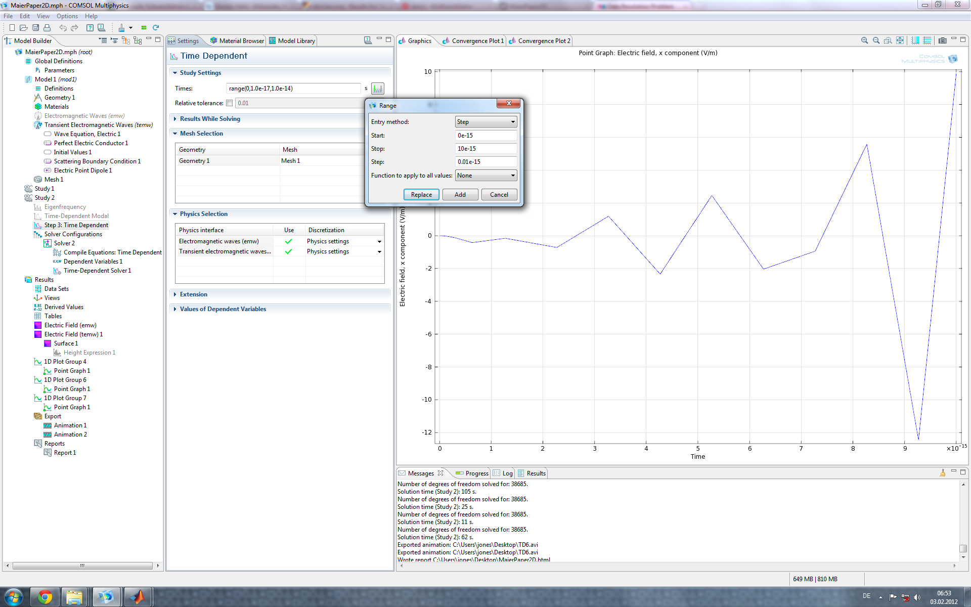Switch to the Convergence Plot 2 tab
Image resolution: width=971 pixels, height=607 pixels.
click(x=543, y=41)
